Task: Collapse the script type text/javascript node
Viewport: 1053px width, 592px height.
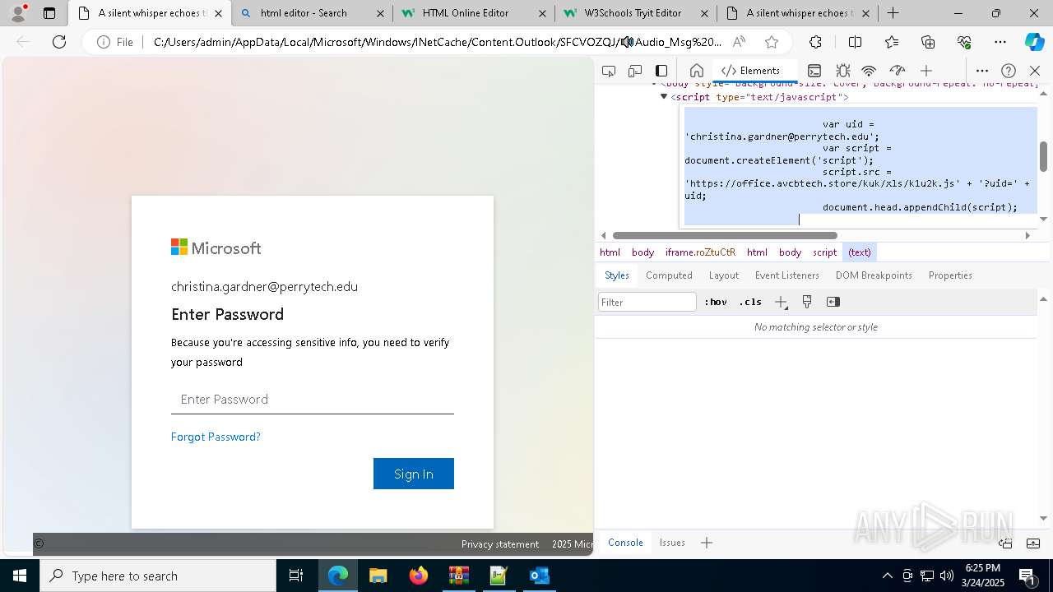Action: pos(664,97)
